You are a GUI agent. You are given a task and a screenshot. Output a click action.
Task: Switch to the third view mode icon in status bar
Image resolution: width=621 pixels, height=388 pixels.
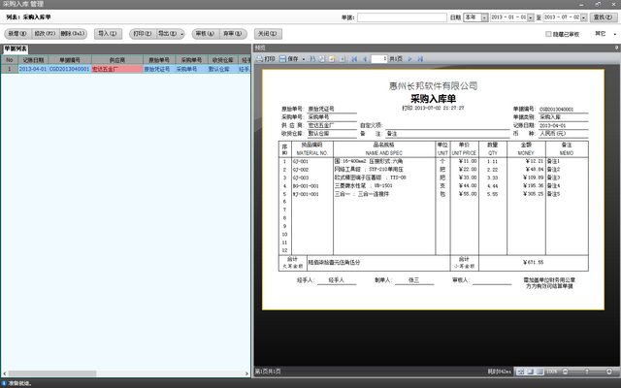point(539,372)
